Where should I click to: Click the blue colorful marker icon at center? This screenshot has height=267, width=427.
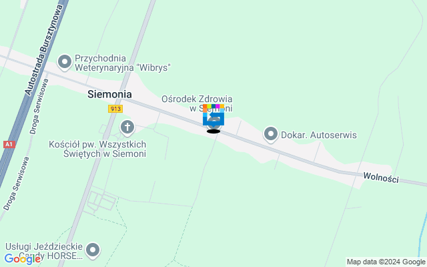tap(213, 115)
